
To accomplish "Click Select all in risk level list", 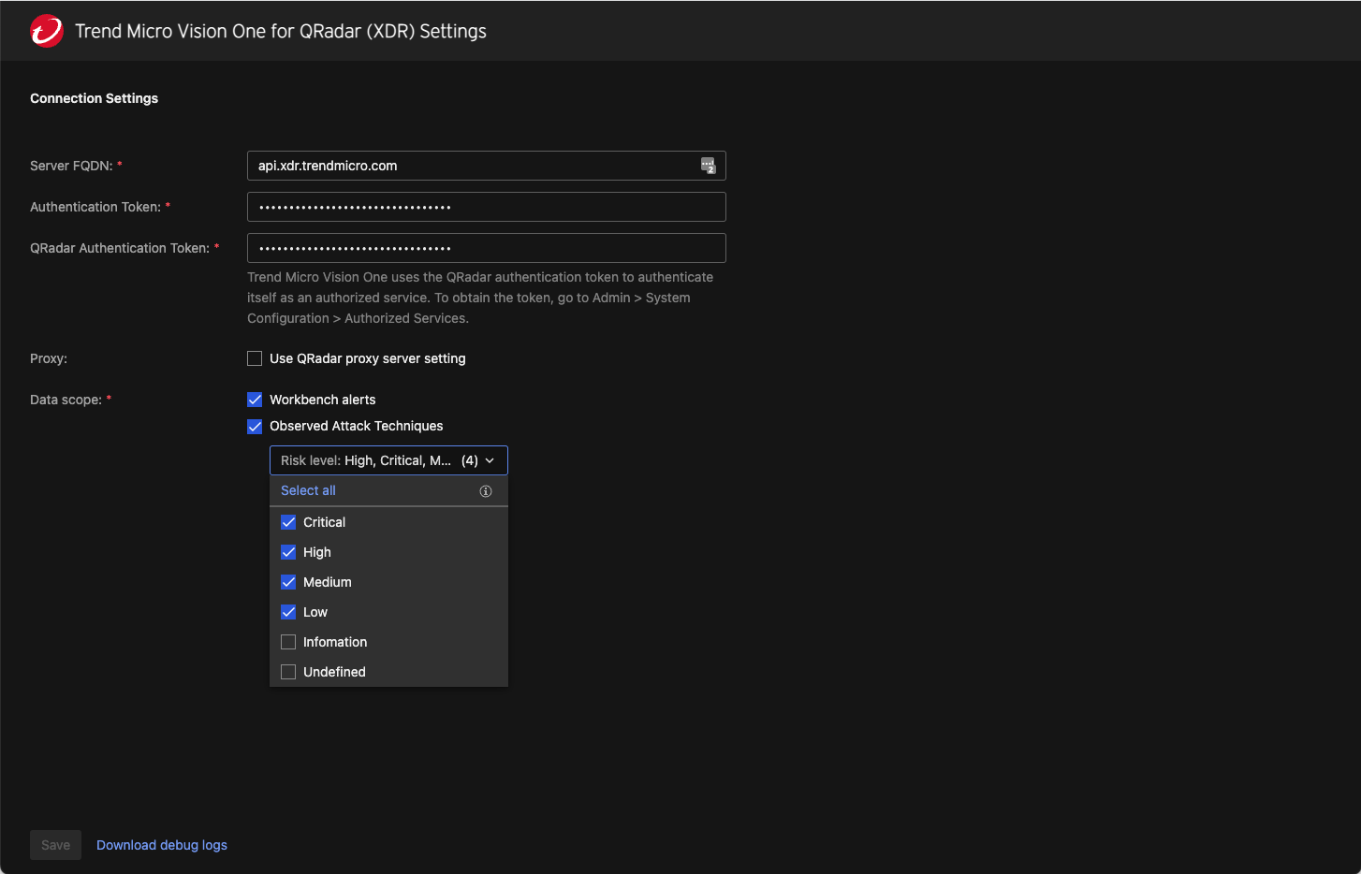I will coord(308,490).
